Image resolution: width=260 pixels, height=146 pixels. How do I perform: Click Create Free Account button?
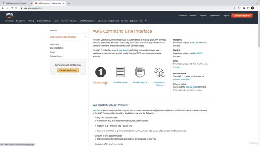[x=68, y=70]
